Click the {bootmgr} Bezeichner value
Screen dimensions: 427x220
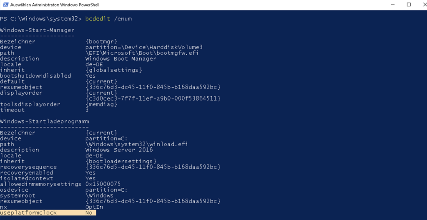click(101, 41)
